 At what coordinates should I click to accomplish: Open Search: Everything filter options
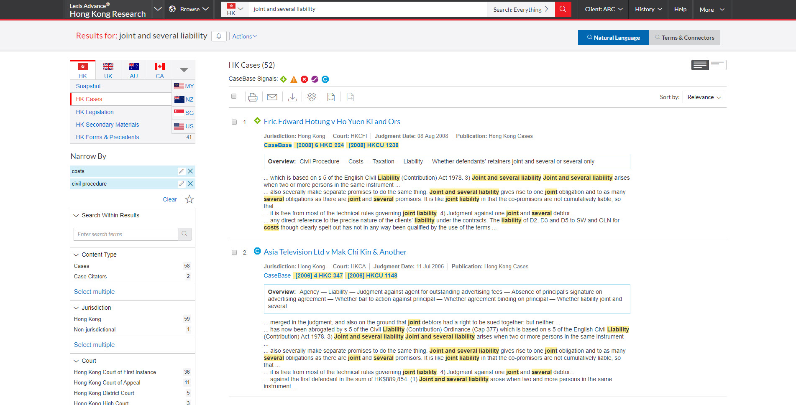point(521,9)
